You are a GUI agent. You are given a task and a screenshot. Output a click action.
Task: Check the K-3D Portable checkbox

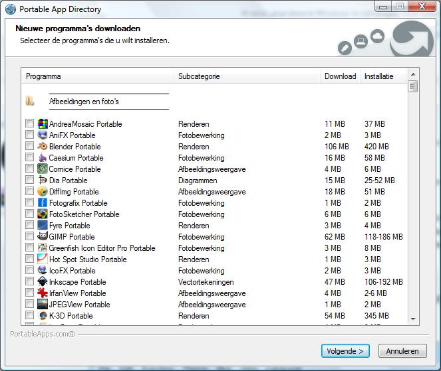[x=29, y=315]
